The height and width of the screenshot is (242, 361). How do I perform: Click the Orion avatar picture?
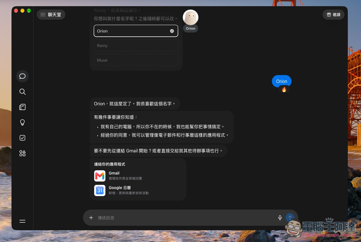pos(191,17)
